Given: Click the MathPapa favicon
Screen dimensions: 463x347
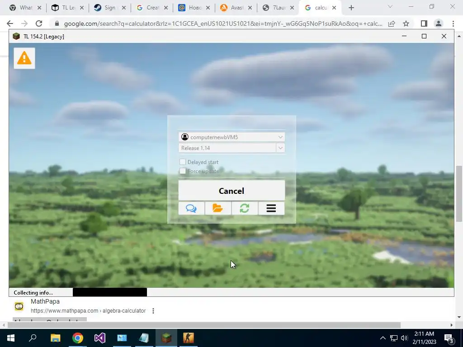Looking at the screenshot, I should click(19, 306).
